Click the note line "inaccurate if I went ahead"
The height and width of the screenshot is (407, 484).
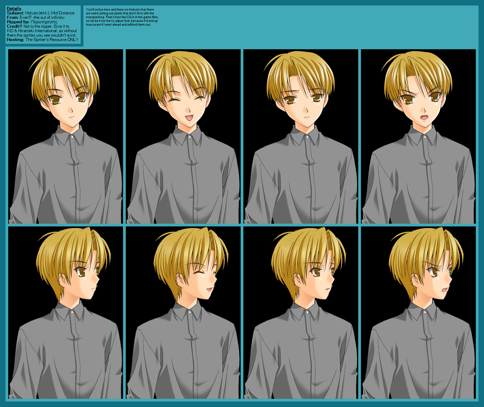[x=118, y=25]
